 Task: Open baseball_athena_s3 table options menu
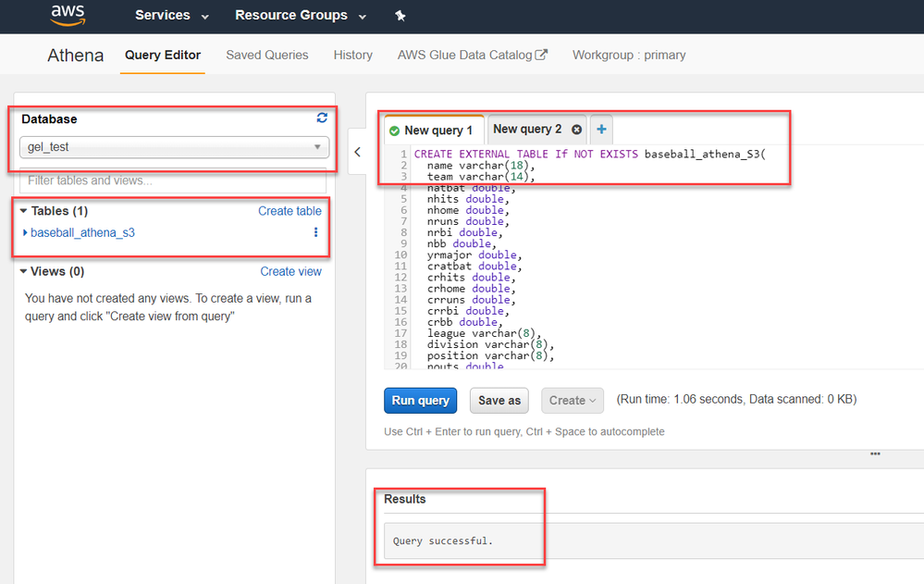(316, 233)
